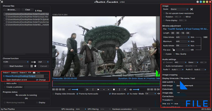This screenshot has height=111, width=212.
Task: Click the Browse... button
Action: point(12,10)
